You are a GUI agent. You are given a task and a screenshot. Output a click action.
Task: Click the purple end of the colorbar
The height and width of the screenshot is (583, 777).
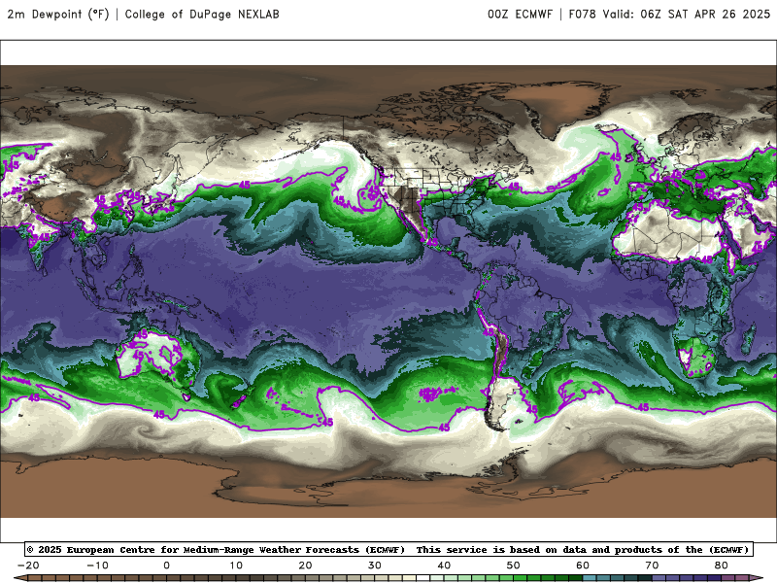[757, 578]
